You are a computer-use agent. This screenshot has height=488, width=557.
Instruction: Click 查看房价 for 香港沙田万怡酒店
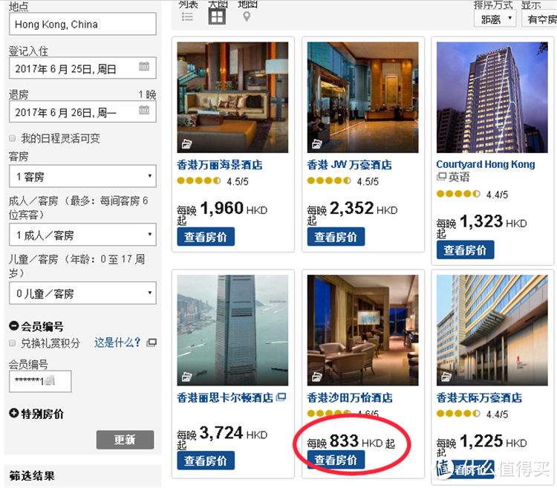[336, 460]
